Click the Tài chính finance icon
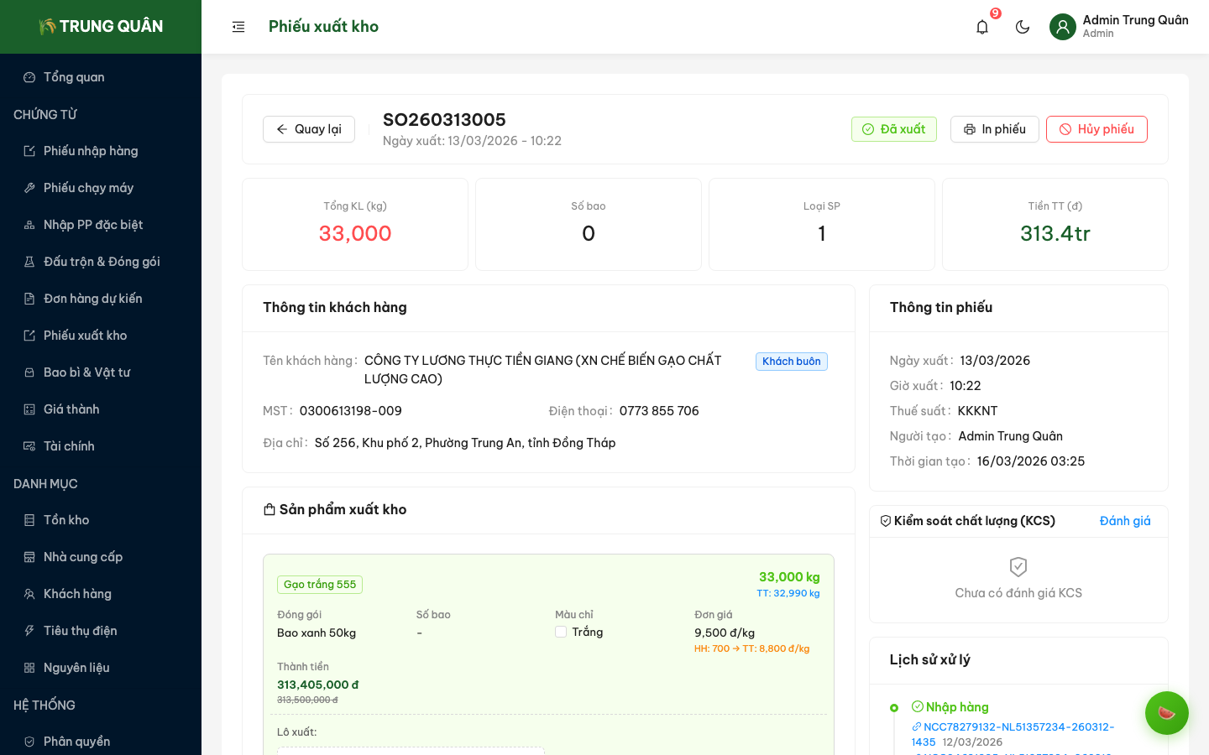This screenshot has height=755, width=1209. (29, 446)
